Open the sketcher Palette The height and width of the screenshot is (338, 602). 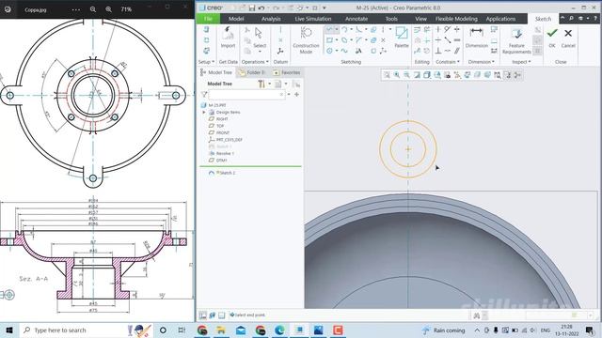coord(402,38)
